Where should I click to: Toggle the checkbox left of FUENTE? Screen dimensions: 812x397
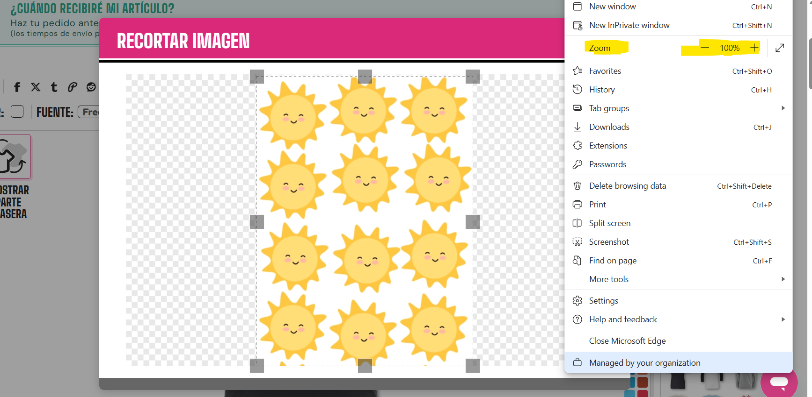pyautogui.click(x=17, y=112)
